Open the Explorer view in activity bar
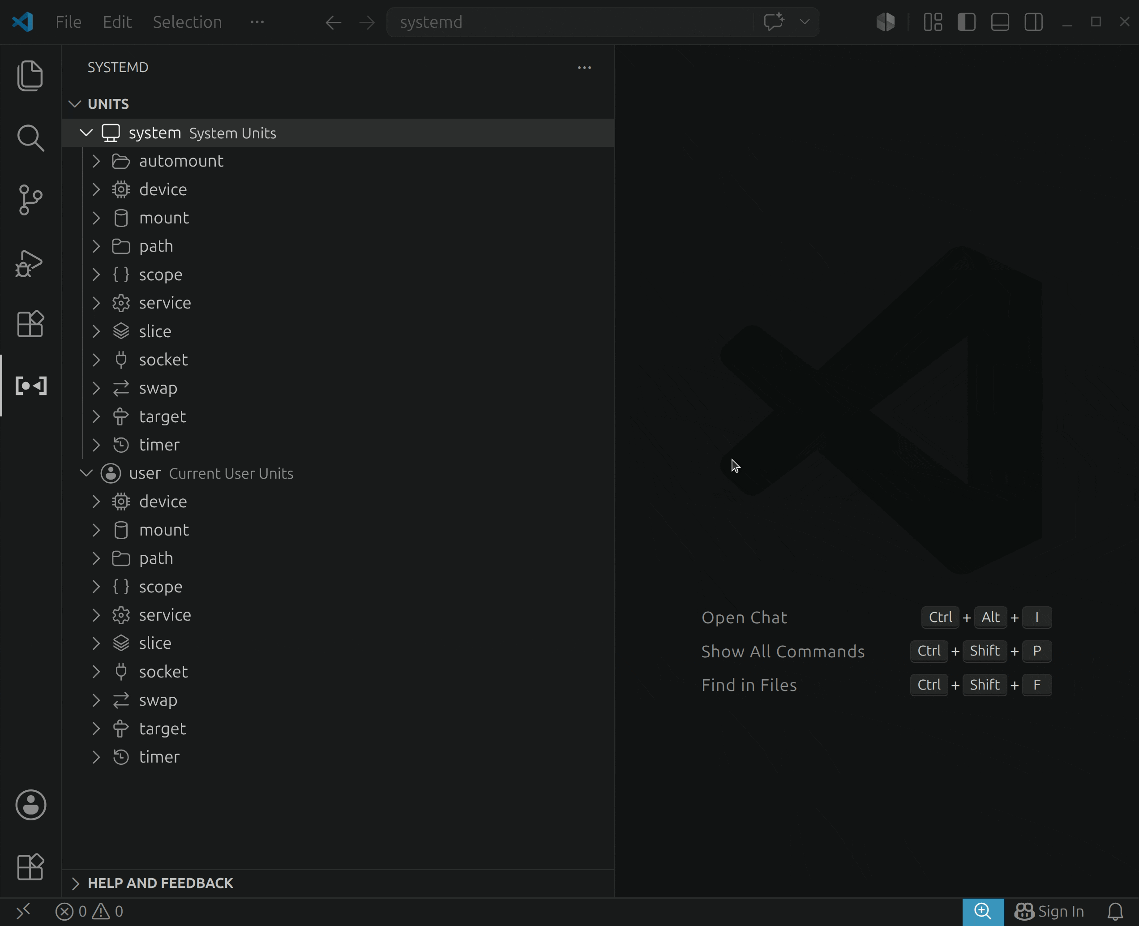The height and width of the screenshot is (926, 1139). (30, 75)
